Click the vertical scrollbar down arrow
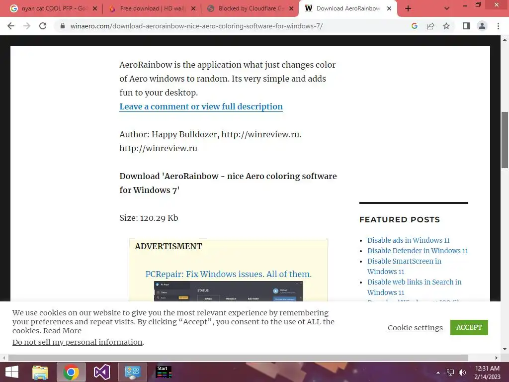 pyautogui.click(x=505, y=349)
